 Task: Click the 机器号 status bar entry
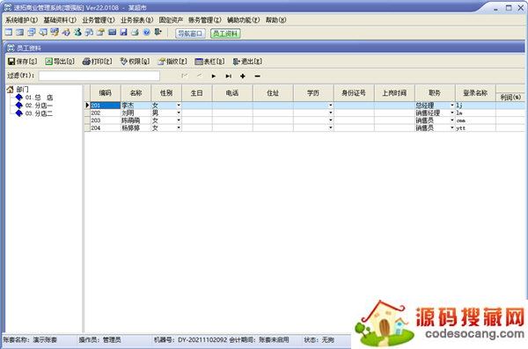tap(190, 340)
